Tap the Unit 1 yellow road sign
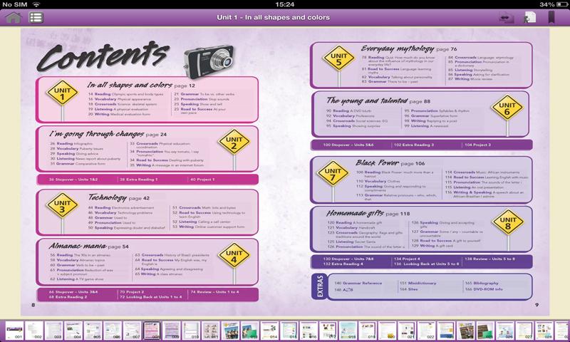Image resolution: width=570 pixels, height=342 pixels. [x=62, y=93]
